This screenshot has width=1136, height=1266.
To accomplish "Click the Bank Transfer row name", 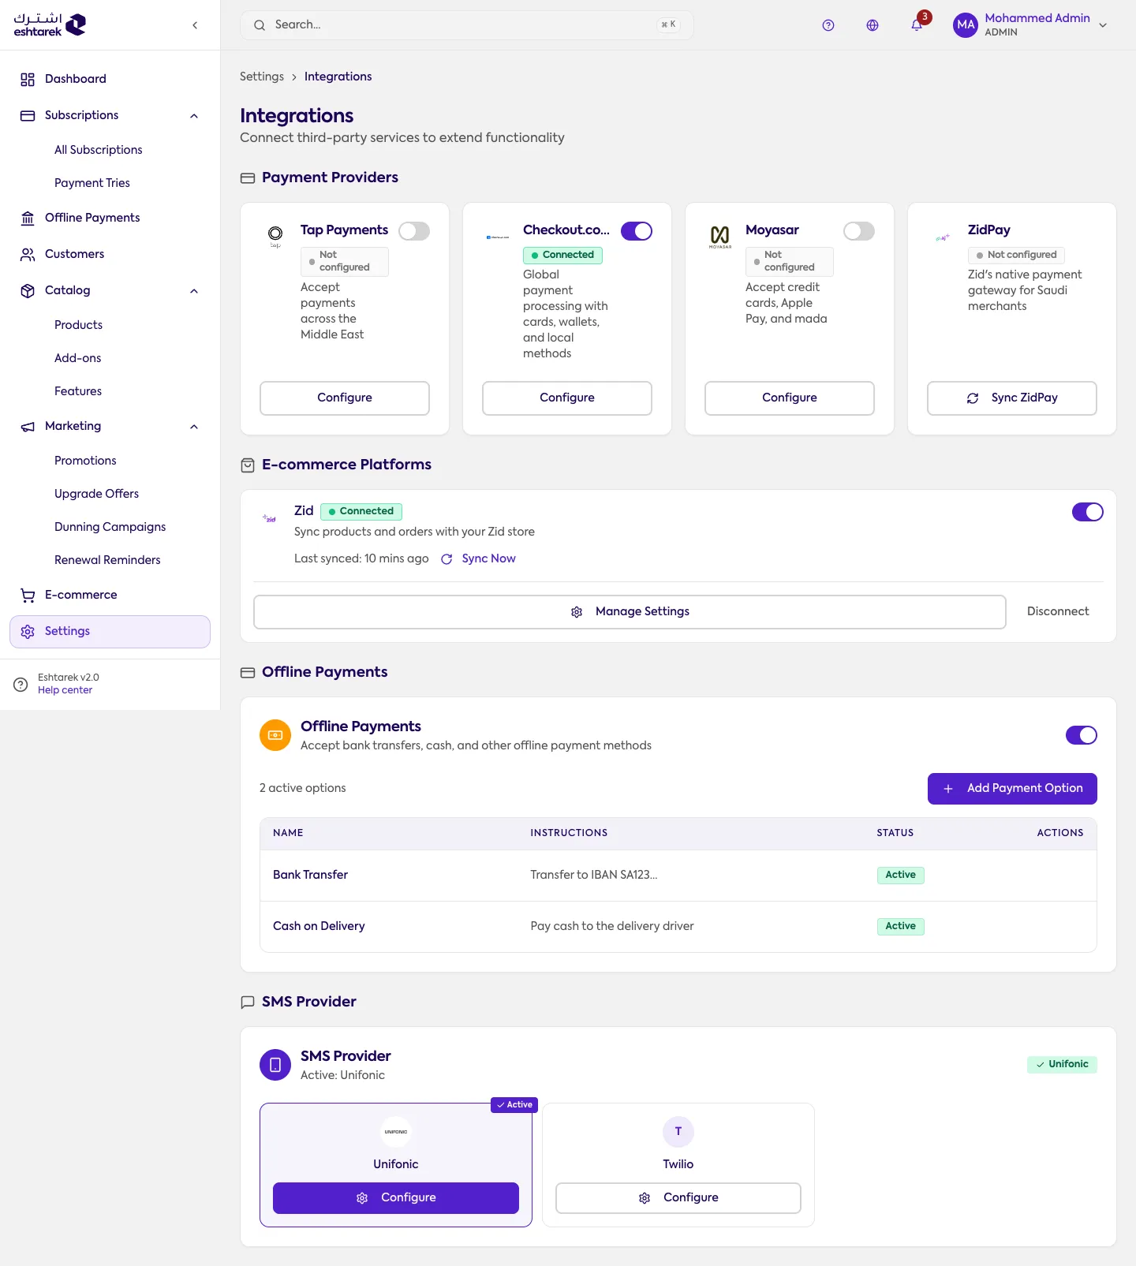I will point(310,875).
